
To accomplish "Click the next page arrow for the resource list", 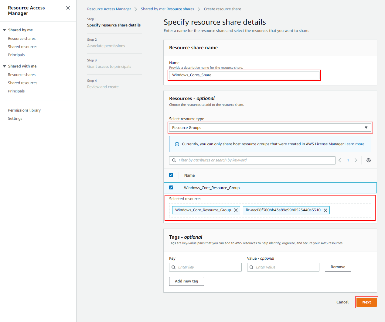I will [x=356, y=160].
